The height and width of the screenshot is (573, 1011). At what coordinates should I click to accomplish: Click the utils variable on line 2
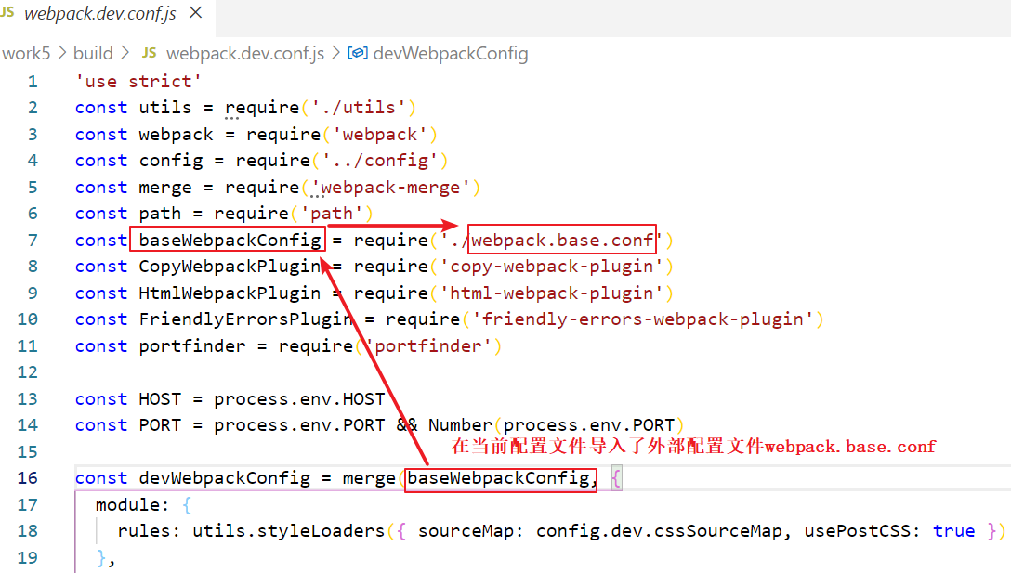click(x=165, y=108)
